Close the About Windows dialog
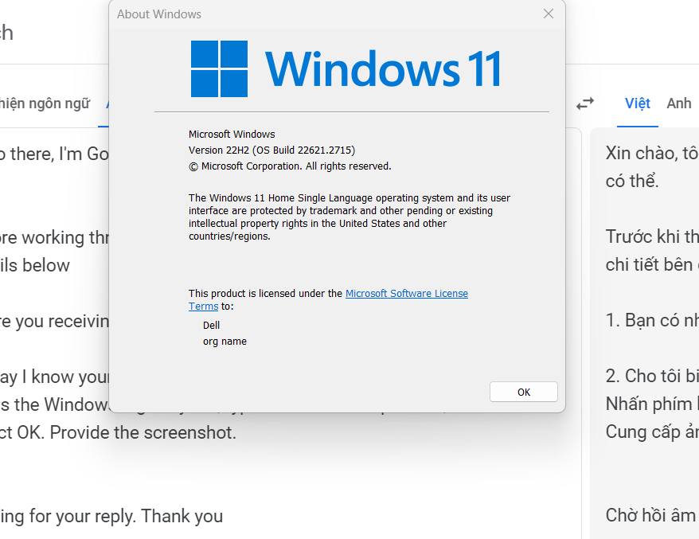 549,14
